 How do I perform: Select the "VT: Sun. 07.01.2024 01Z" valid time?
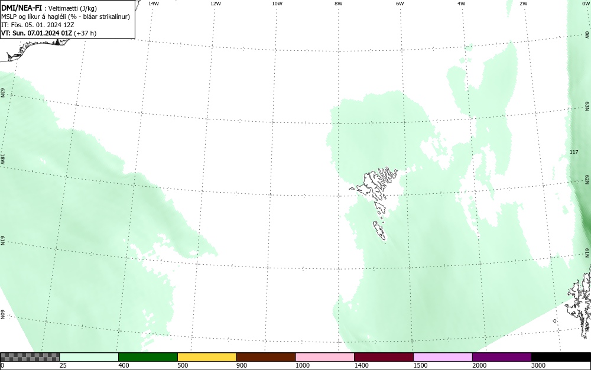click(37, 33)
